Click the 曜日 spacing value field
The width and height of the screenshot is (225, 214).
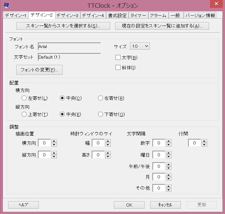click(x=159, y=155)
